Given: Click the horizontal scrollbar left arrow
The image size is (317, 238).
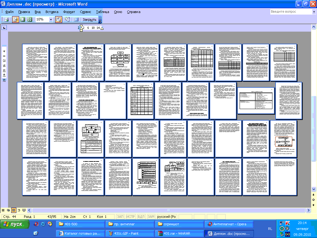Looking at the screenshot, I should [29, 210].
